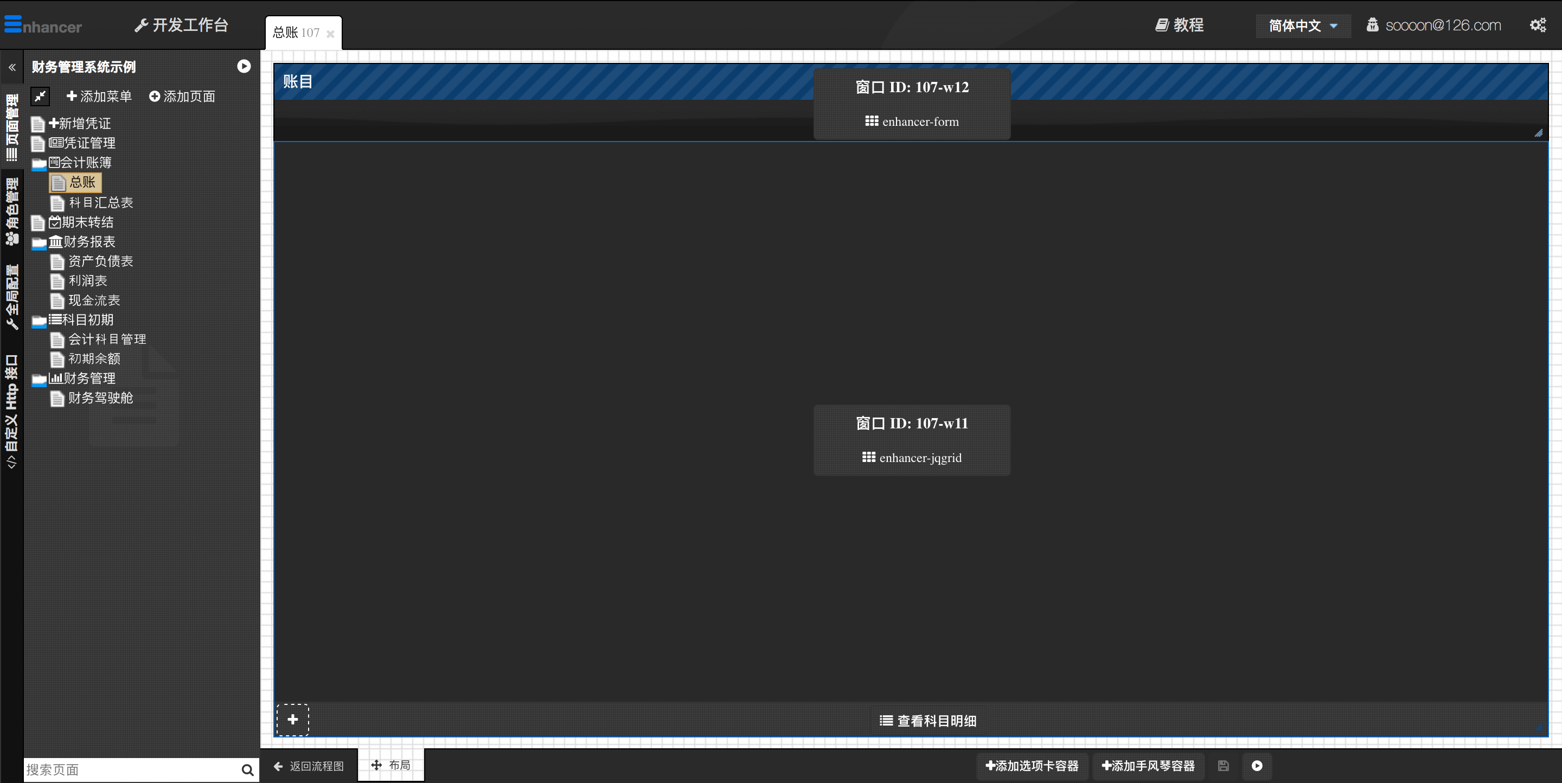1562x783 pixels.
Task: Click the dashed plus box in window footer
Action: pyautogui.click(x=293, y=720)
